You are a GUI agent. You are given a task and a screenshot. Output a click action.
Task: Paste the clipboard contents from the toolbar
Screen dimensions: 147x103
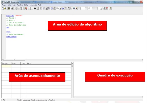click(20, 8)
